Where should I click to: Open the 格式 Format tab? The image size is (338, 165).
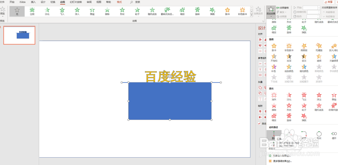[119, 2]
